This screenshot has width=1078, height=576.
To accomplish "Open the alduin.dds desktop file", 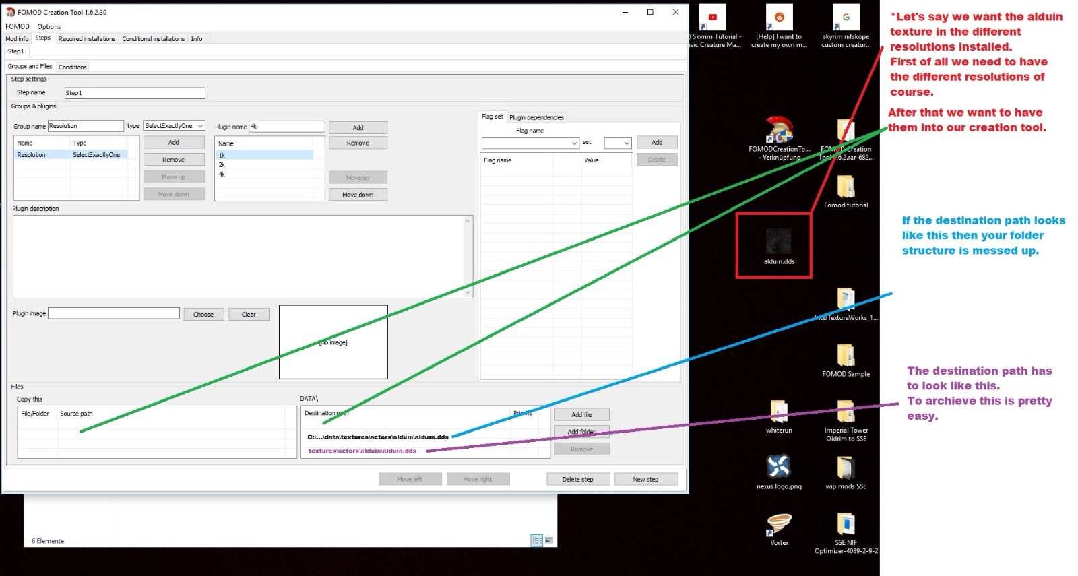I will coord(778,244).
